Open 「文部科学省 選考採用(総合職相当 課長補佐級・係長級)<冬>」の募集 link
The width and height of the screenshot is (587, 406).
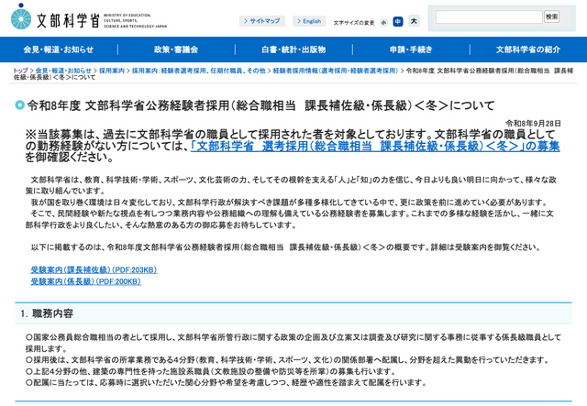coord(375,146)
